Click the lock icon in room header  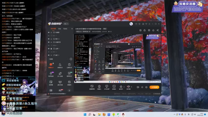[145, 30]
